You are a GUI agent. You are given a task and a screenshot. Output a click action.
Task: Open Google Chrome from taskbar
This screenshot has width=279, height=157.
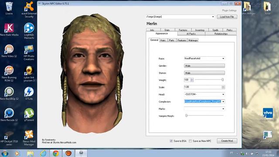pos(56,153)
